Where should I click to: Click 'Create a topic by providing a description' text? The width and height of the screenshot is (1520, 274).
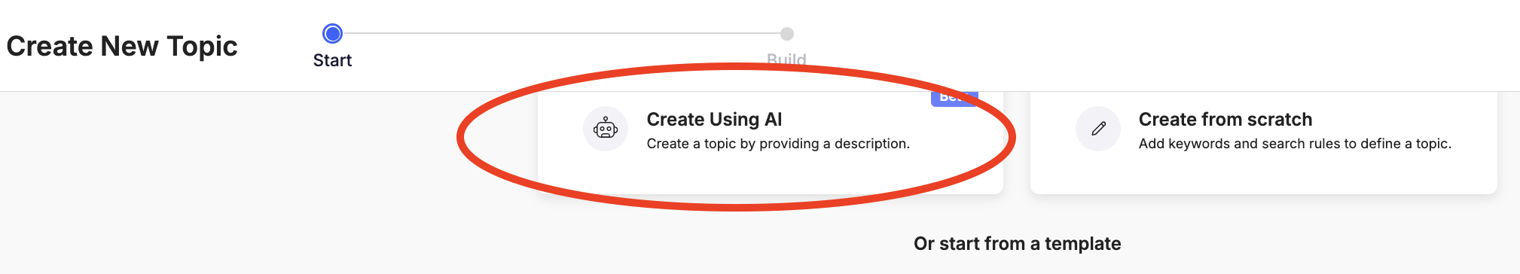point(778,143)
